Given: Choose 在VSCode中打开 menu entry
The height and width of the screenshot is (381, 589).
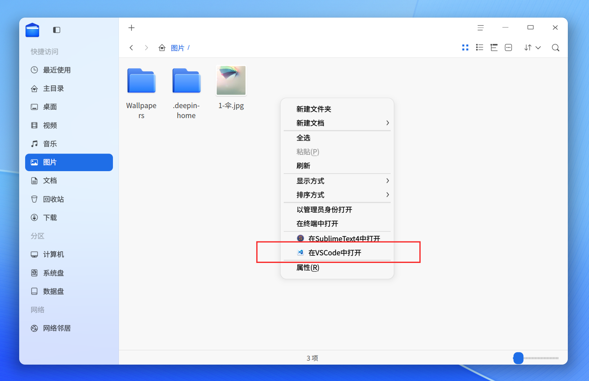Looking at the screenshot, I should pyautogui.click(x=337, y=253).
